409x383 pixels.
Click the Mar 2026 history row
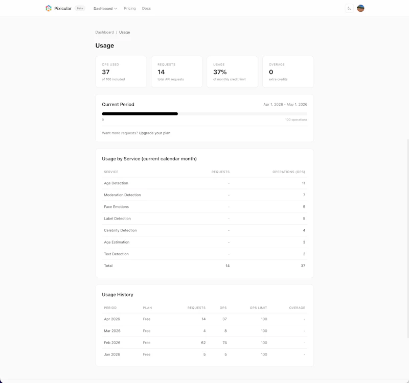click(x=204, y=331)
